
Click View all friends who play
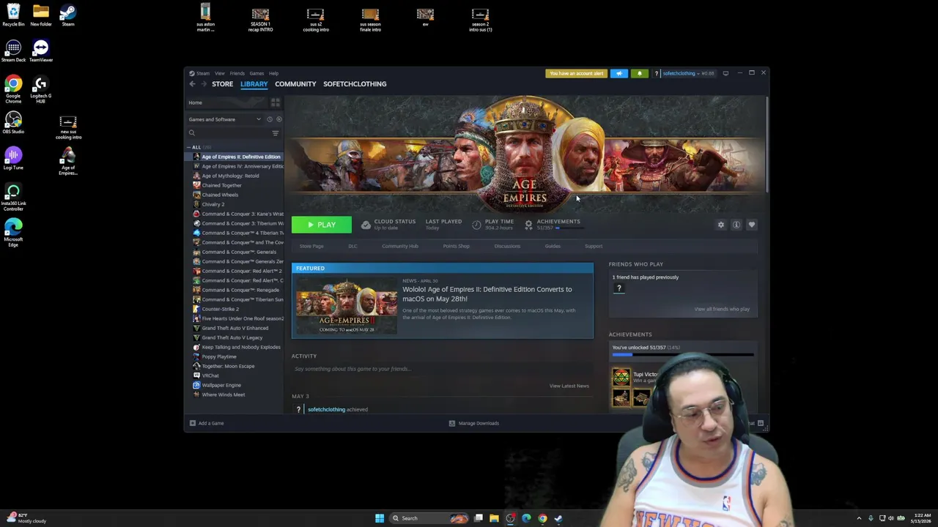722,309
